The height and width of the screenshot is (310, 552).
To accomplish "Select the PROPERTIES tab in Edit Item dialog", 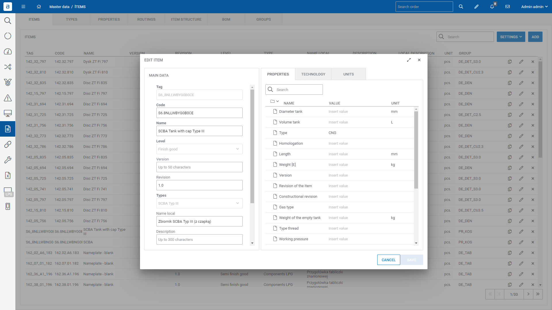I will (277, 74).
